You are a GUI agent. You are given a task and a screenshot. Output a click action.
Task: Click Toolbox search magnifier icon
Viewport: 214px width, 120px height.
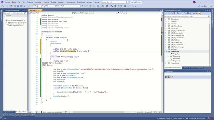25,13
